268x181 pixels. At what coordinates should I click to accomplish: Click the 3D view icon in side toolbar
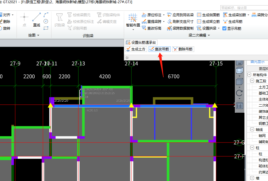point(239,63)
